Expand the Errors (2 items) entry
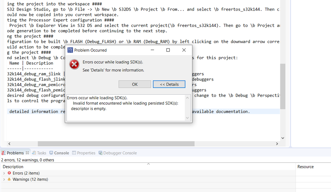The height and width of the screenshot is (192, 331). (x=4, y=173)
